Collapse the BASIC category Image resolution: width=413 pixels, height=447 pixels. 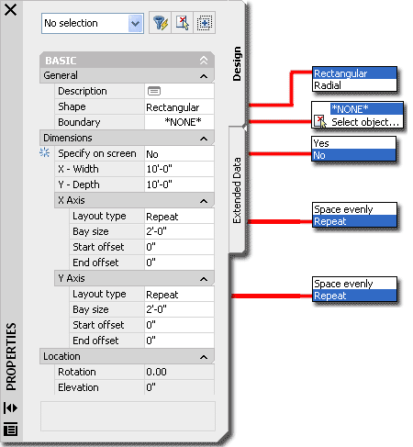coord(204,61)
